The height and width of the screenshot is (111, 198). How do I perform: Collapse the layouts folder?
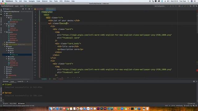[x=5, y=32]
